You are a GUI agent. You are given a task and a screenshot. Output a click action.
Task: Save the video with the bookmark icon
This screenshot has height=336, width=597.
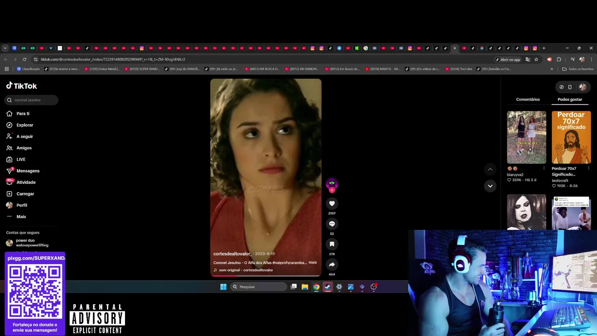coord(332,244)
